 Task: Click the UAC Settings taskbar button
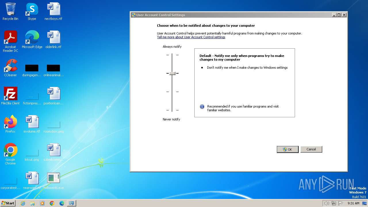tap(72, 203)
